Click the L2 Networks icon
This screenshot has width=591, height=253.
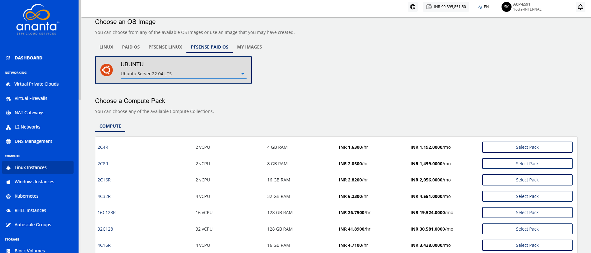(8, 127)
